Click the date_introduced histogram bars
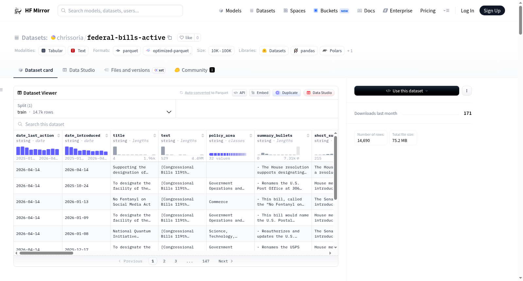523x281 pixels. coord(86,150)
